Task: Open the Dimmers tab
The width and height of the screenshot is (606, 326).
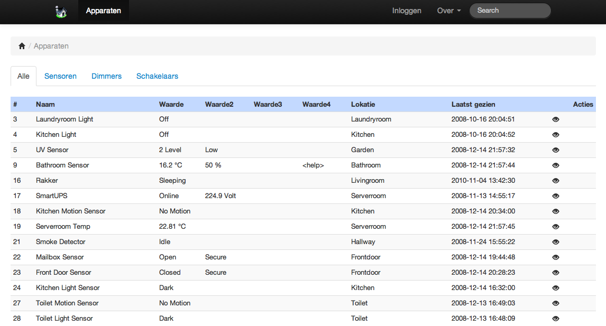Action: click(106, 76)
